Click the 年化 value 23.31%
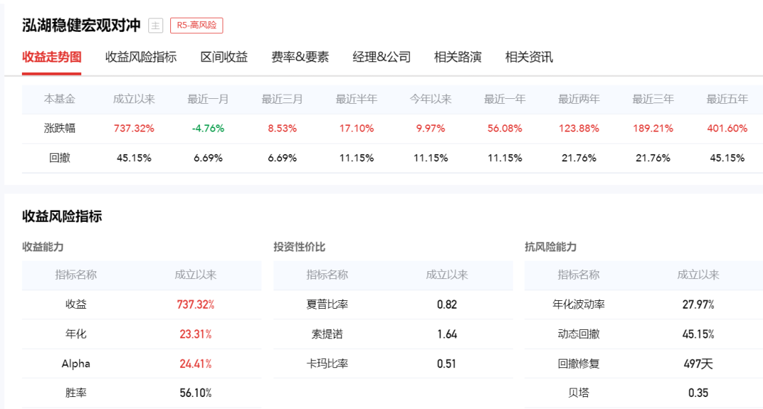Screen dimensions: 763x409 [196, 334]
